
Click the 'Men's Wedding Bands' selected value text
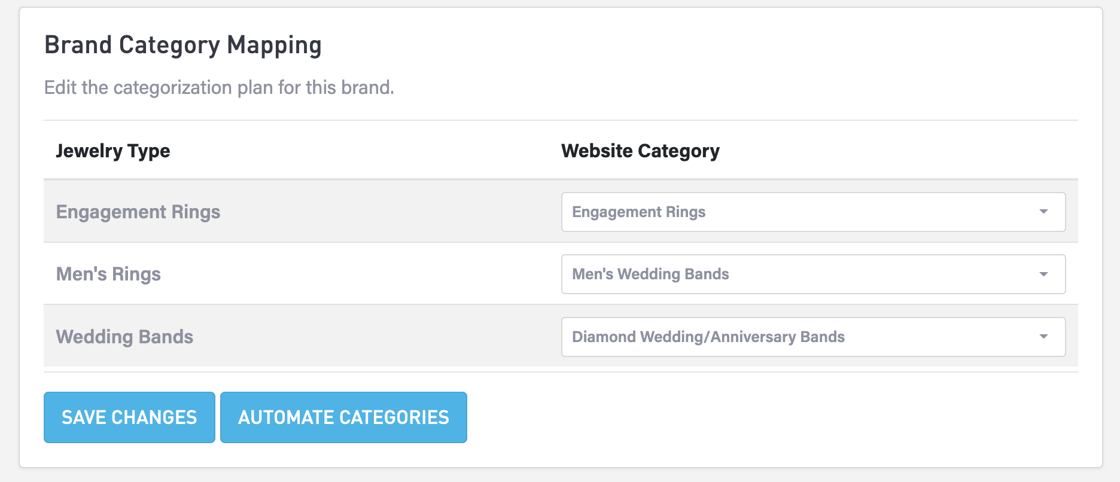[x=650, y=274]
